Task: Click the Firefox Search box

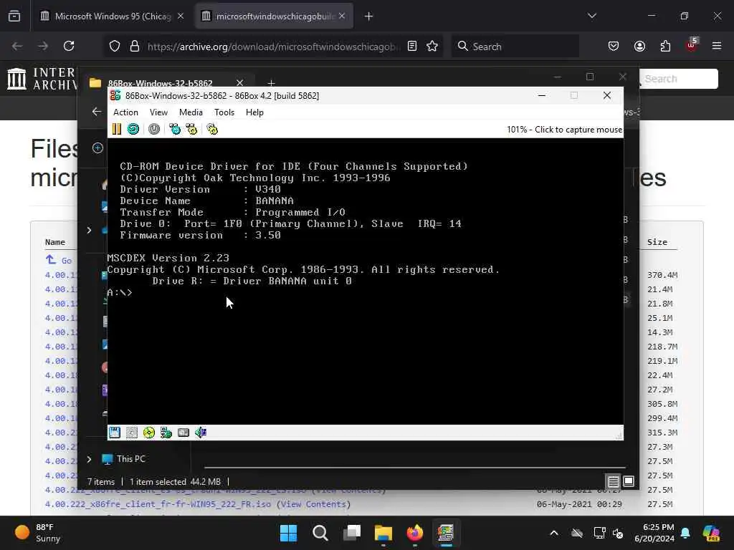Action: [x=515, y=47]
